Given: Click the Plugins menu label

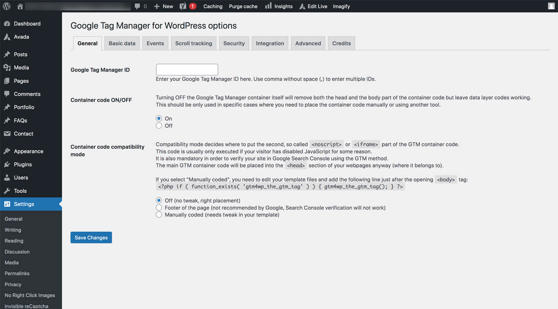Looking at the screenshot, I should coord(23,164).
